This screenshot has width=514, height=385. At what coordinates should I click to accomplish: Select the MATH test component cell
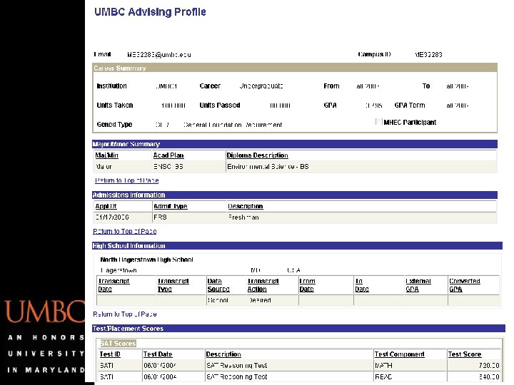coord(383,365)
